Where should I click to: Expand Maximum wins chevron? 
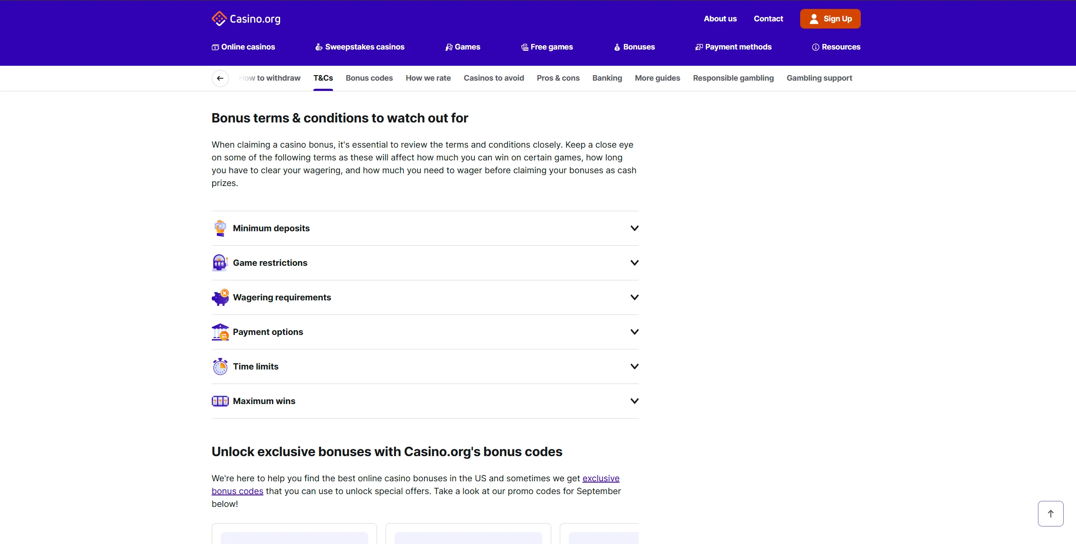pos(634,401)
